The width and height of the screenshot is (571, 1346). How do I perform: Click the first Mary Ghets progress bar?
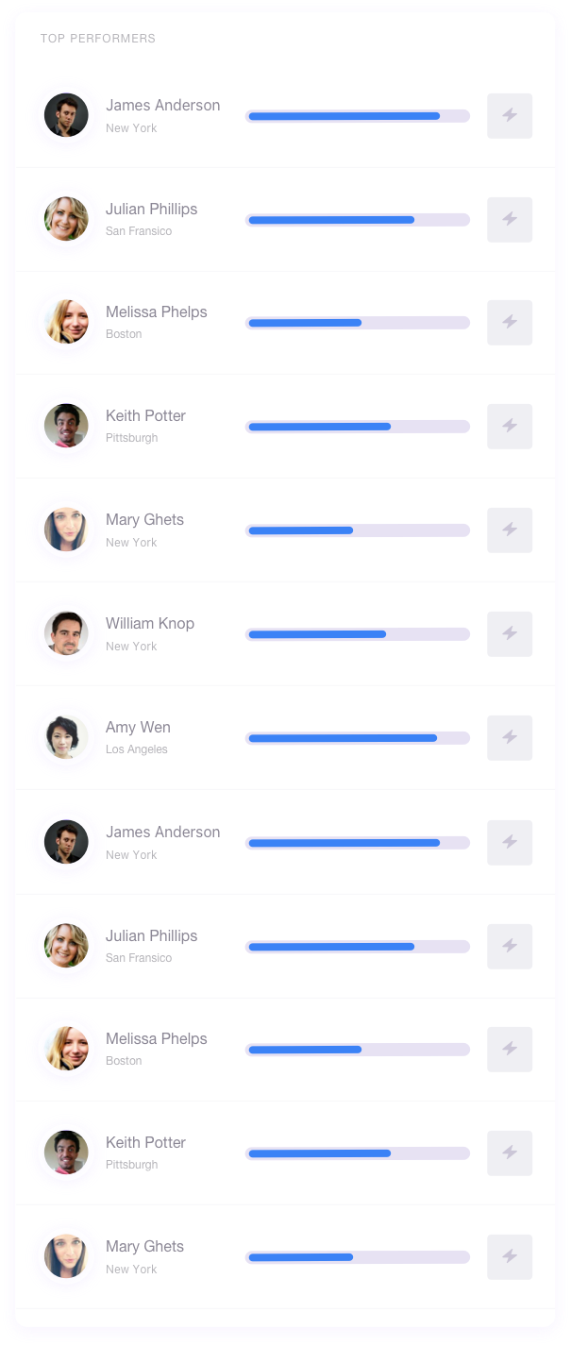pos(358,530)
